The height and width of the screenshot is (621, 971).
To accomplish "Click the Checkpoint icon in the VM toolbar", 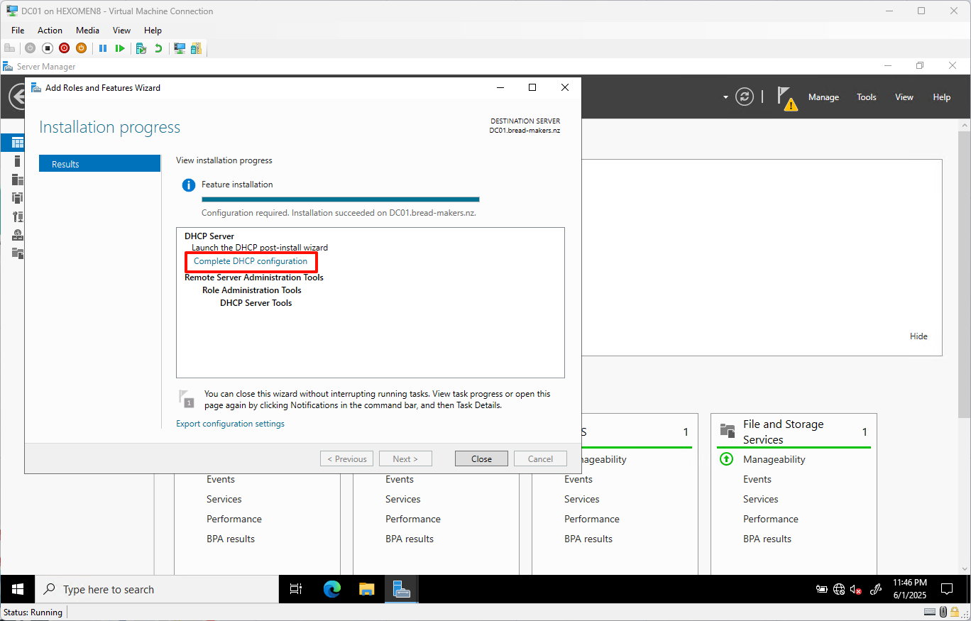I will coord(141,48).
